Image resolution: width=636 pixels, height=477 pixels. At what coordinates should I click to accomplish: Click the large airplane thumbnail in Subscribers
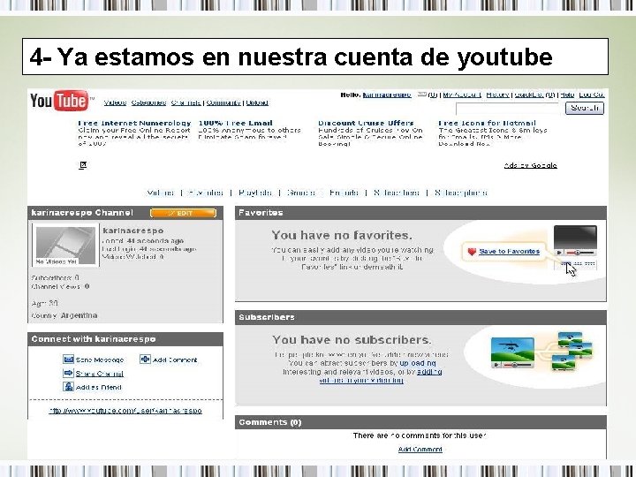[512, 352]
